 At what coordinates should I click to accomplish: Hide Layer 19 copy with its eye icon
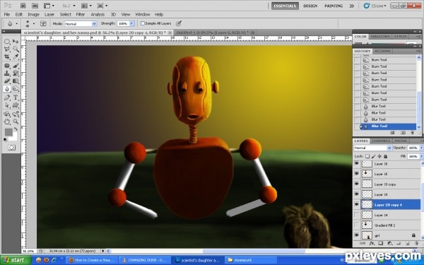pyautogui.click(x=357, y=184)
